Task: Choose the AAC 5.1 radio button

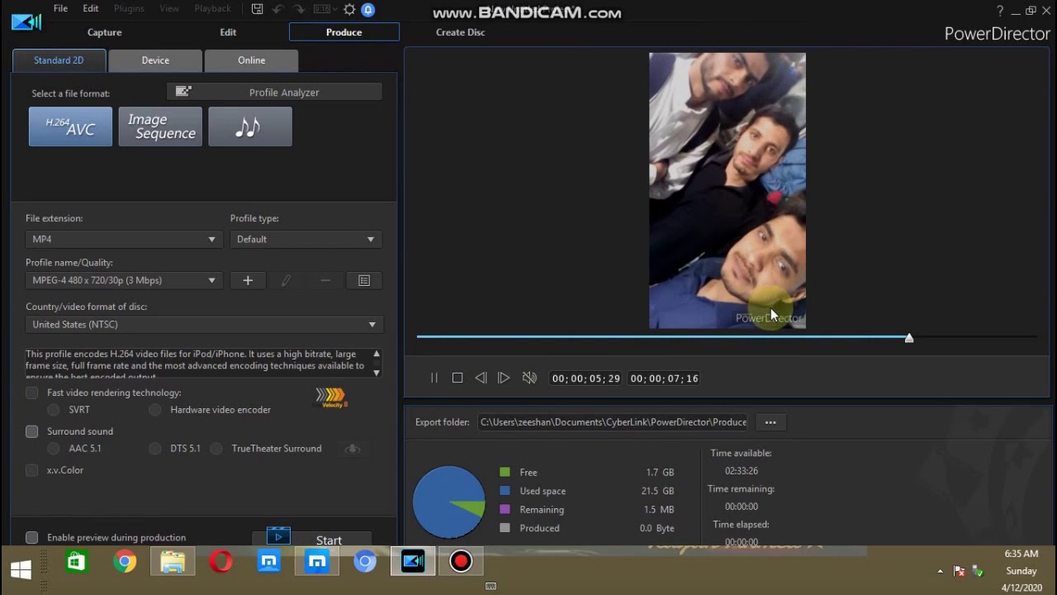Action: [x=54, y=449]
